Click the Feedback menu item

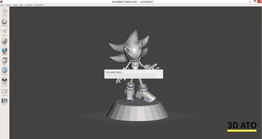29,5
